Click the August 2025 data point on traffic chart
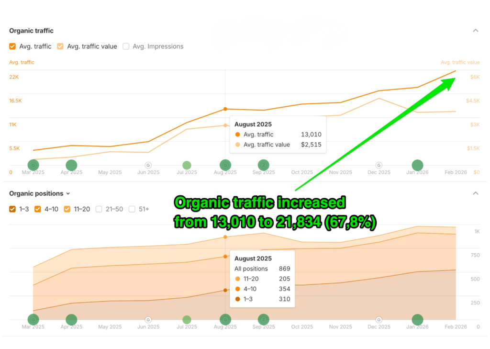This screenshot has width=490, height=349. (225, 109)
